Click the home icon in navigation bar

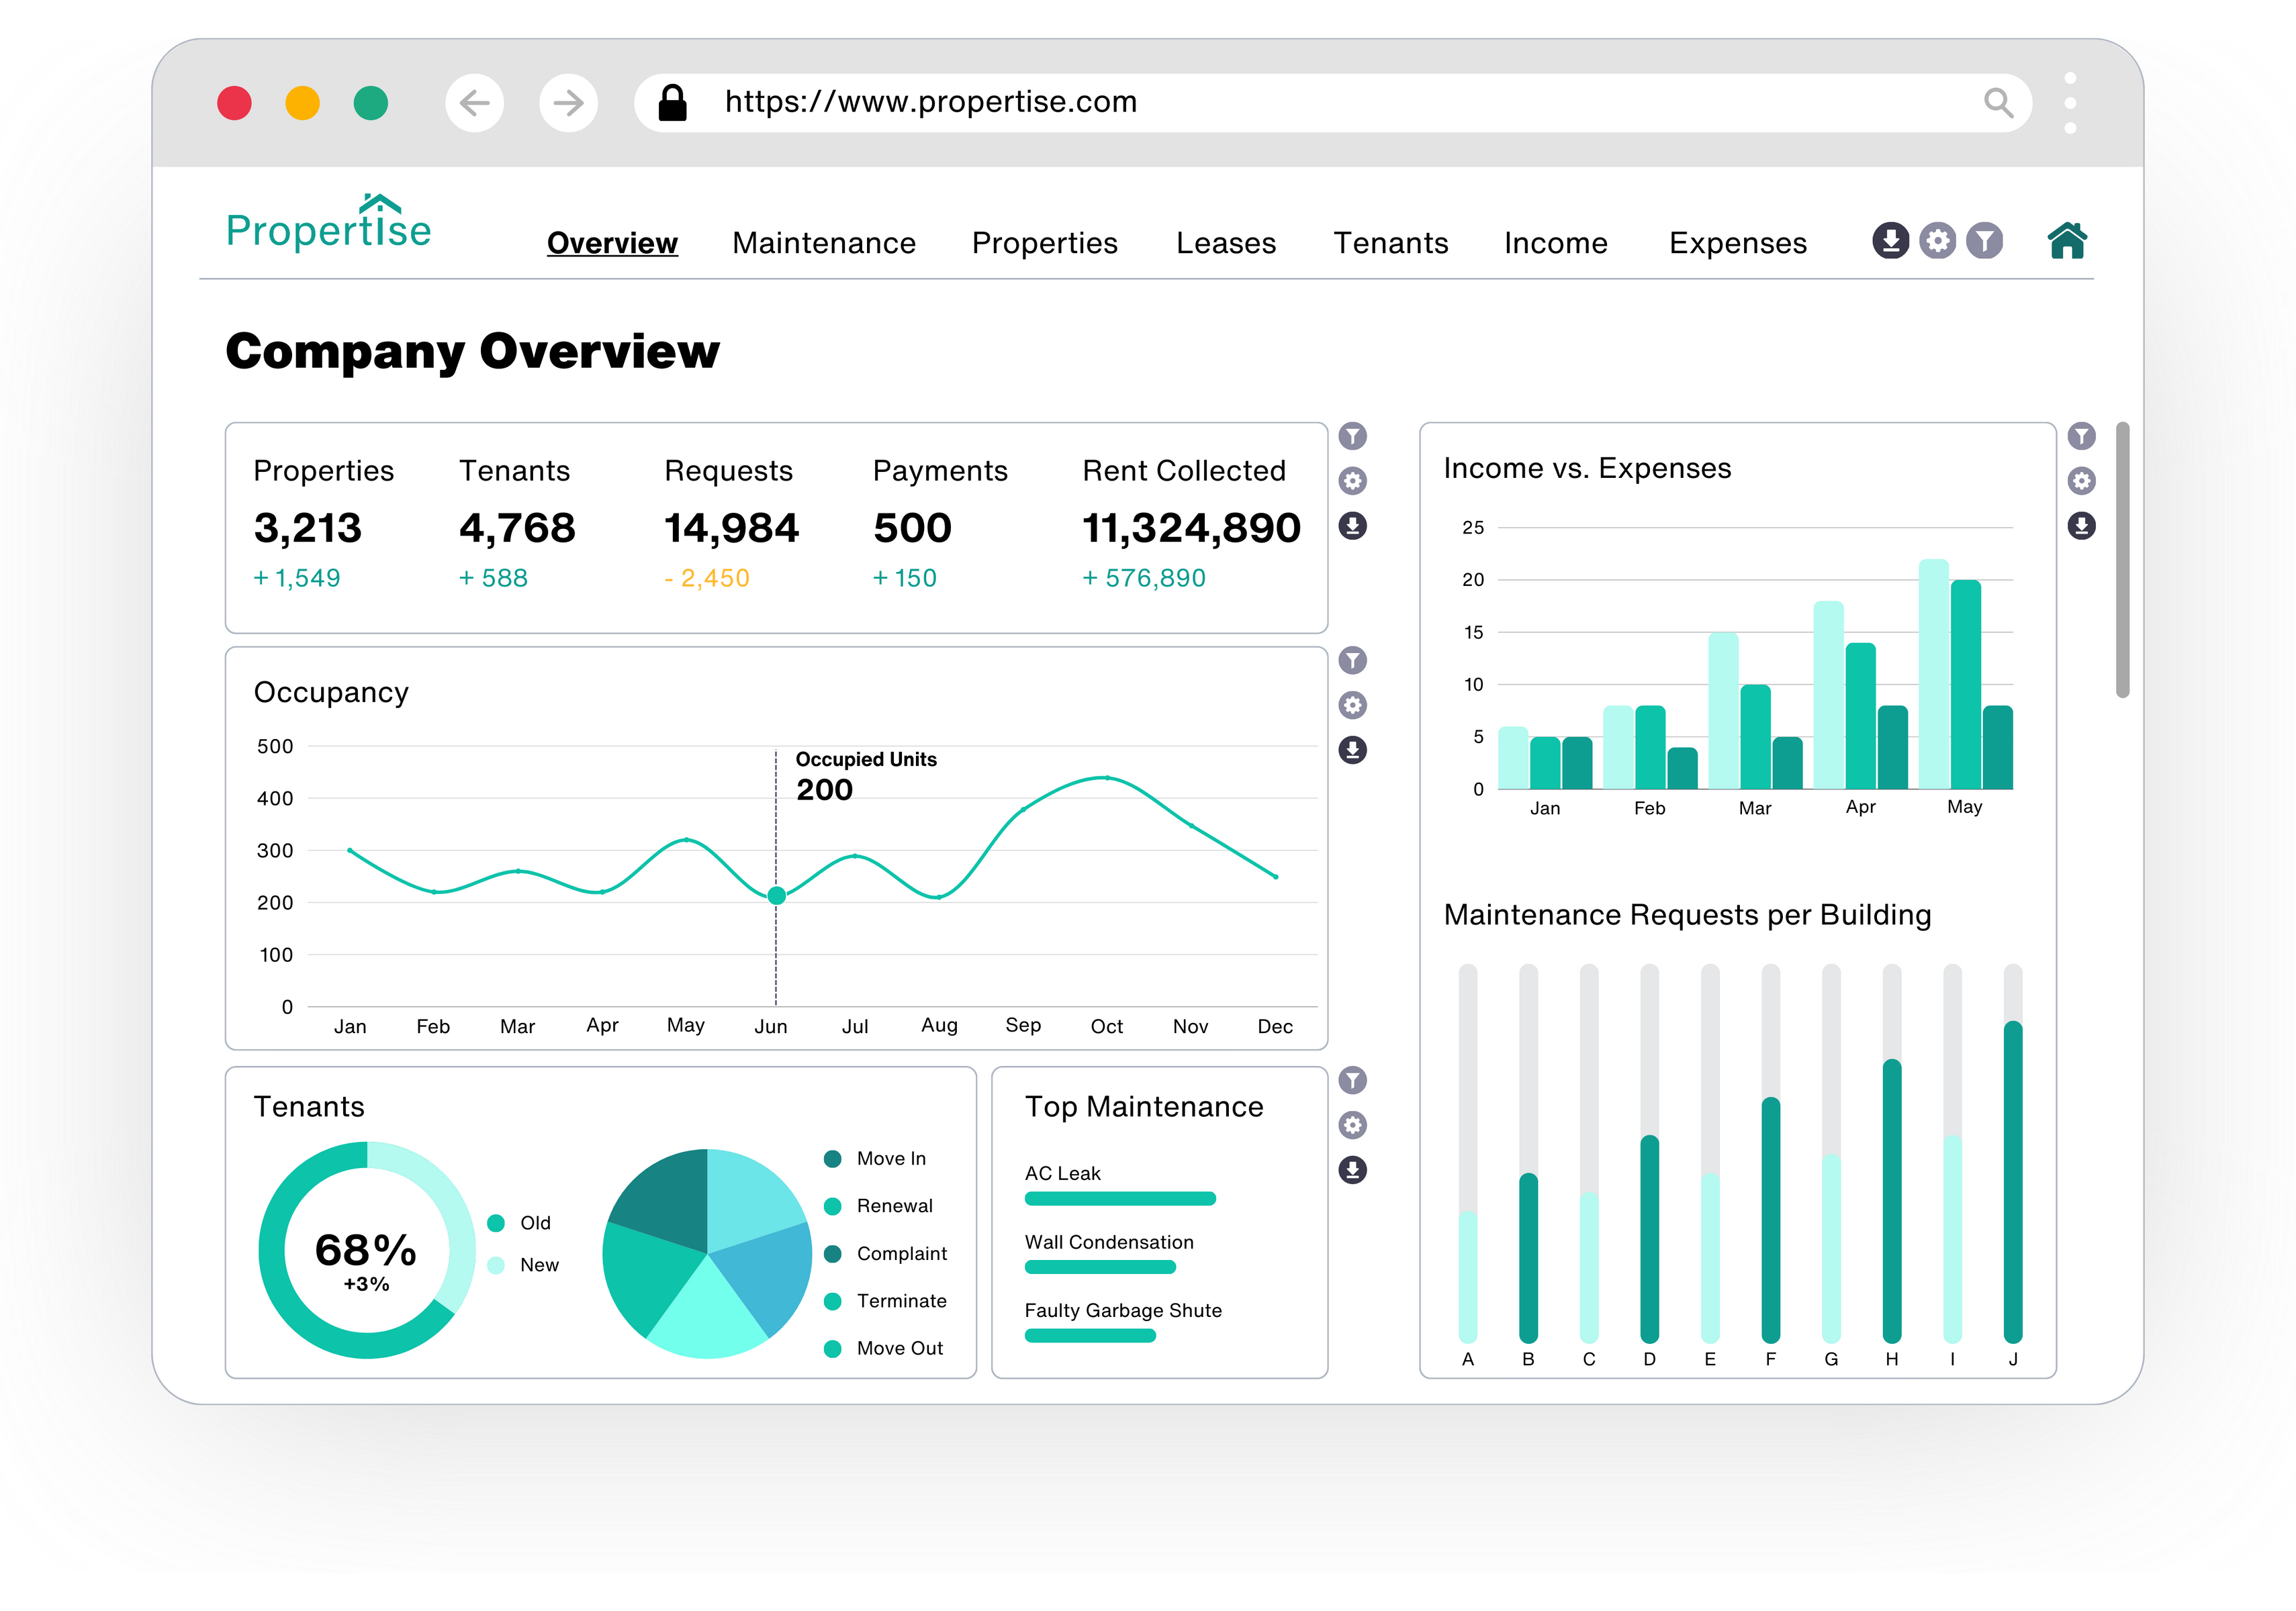click(2066, 241)
